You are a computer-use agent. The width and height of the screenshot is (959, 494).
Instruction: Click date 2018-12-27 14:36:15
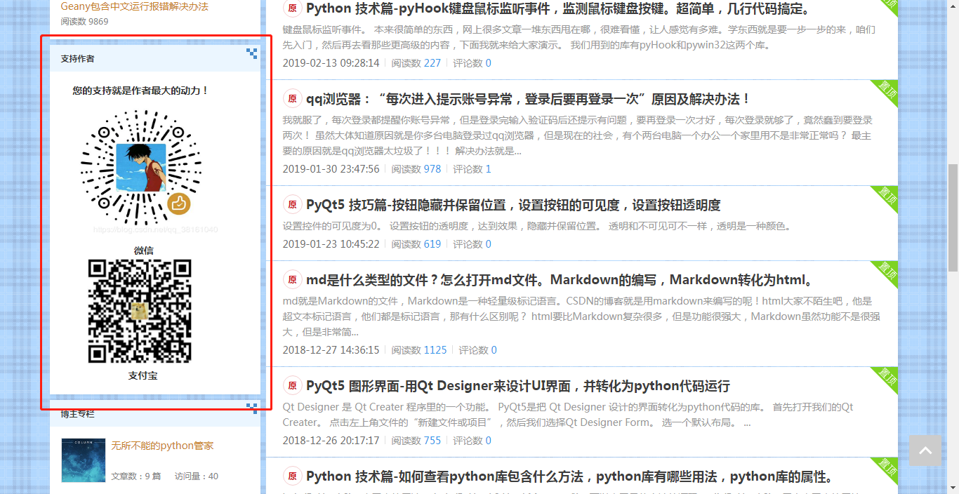pos(331,350)
